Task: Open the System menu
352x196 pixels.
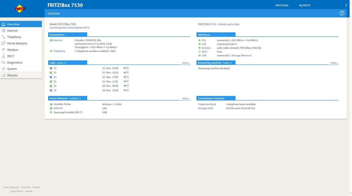Action: pos(21,69)
